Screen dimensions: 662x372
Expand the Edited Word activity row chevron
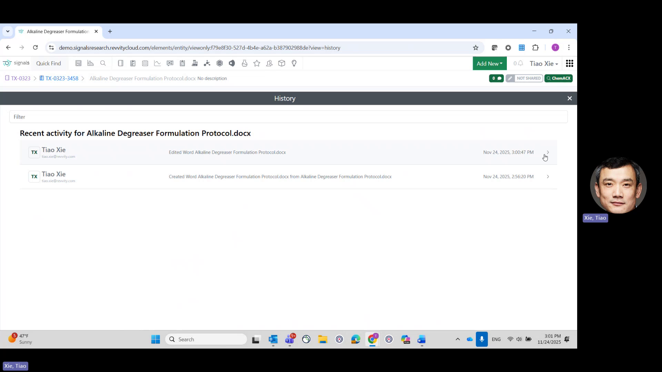click(548, 152)
